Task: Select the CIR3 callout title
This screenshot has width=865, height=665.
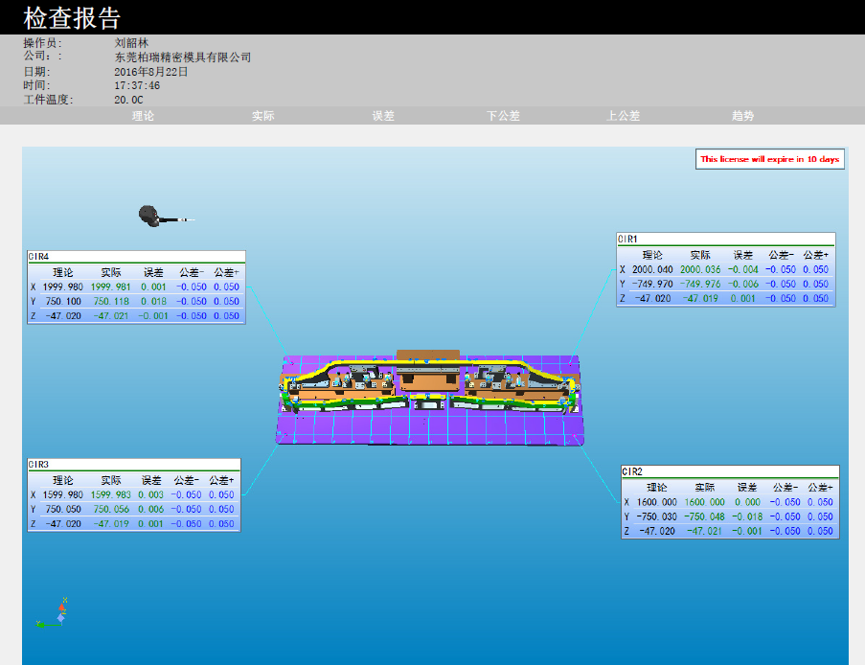Action: coord(39,464)
